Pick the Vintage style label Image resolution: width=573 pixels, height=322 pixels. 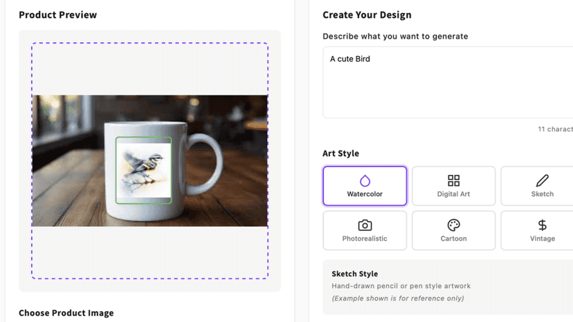[543, 239]
